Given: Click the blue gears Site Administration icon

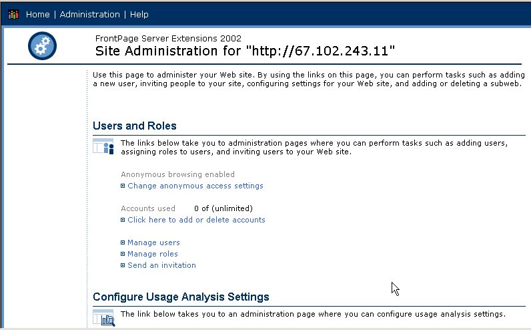Looking at the screenshot, I should pyautogui.click(x=42, y=46).
